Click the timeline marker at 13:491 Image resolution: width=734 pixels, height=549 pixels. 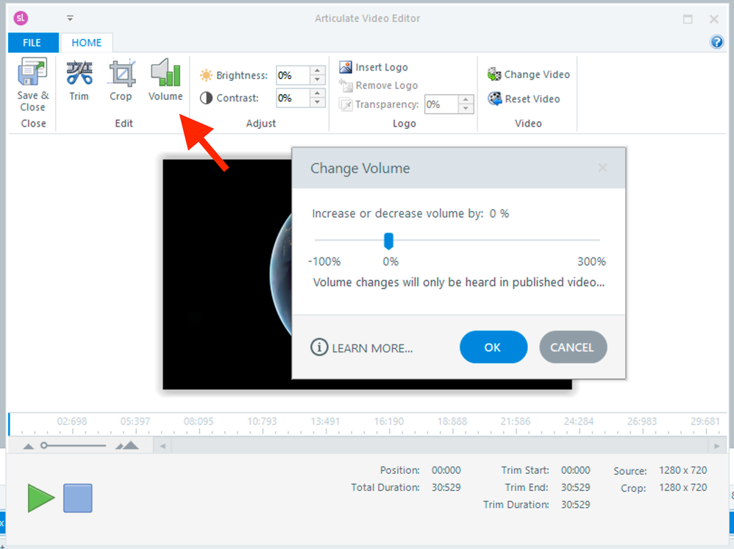325,422
